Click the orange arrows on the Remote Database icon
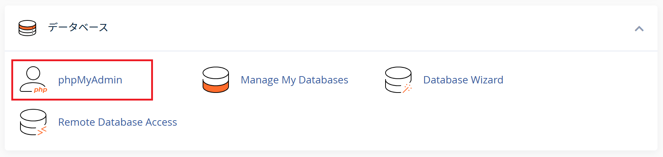 point(42,131)
